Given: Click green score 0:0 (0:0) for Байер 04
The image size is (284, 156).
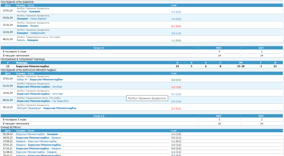Looking at the screenshot, I should [x=176, y=80].
